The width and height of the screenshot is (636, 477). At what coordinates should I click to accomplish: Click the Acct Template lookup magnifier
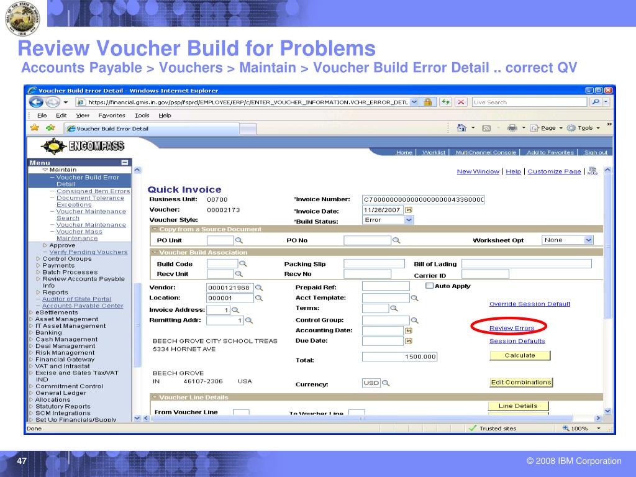(x=414, y=298)
